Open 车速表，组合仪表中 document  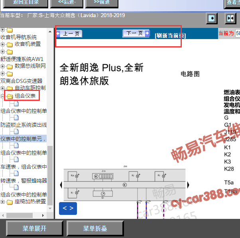(x=24, y=167)
